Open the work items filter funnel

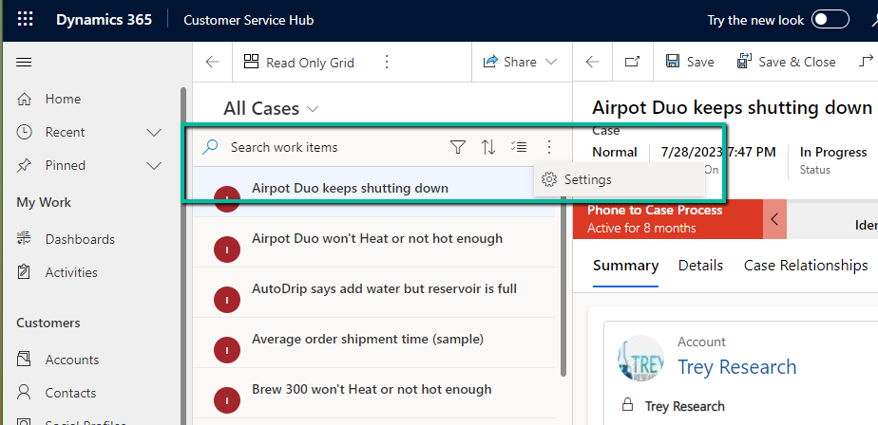click(x=458, y=148)
